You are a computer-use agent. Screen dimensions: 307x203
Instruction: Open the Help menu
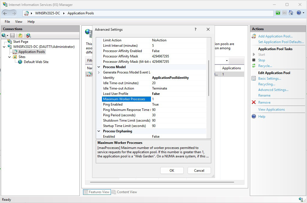[31, 21]
